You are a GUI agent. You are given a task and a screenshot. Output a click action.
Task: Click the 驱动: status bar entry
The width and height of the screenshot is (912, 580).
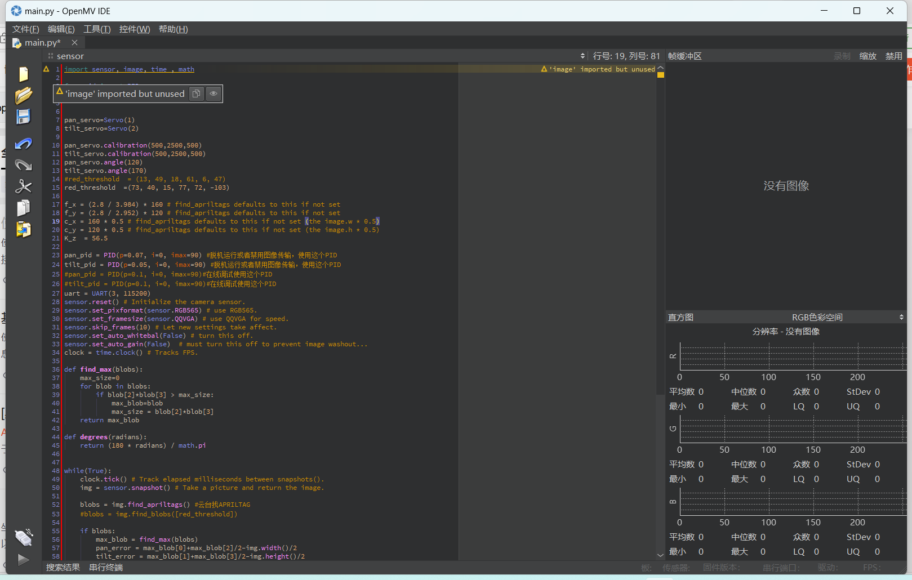827,568
